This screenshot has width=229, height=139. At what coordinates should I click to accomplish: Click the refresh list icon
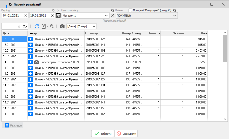(37, 26)
